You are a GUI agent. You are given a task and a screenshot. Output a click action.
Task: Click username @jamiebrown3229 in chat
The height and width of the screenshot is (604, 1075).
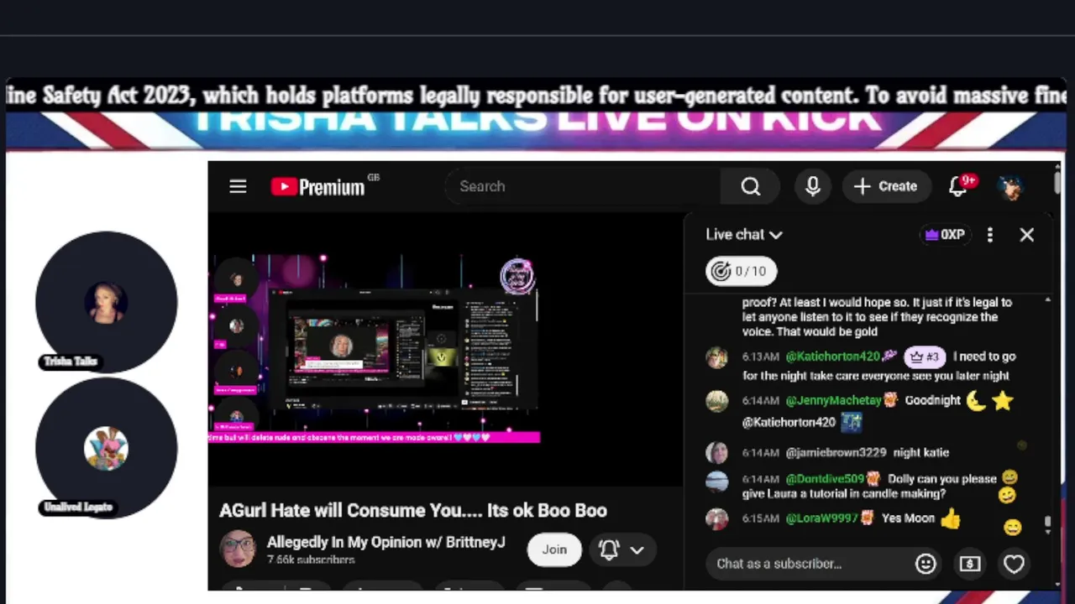pos(836,452)
